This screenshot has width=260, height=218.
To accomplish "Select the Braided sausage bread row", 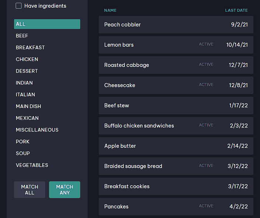I will [x=176, y=166].
